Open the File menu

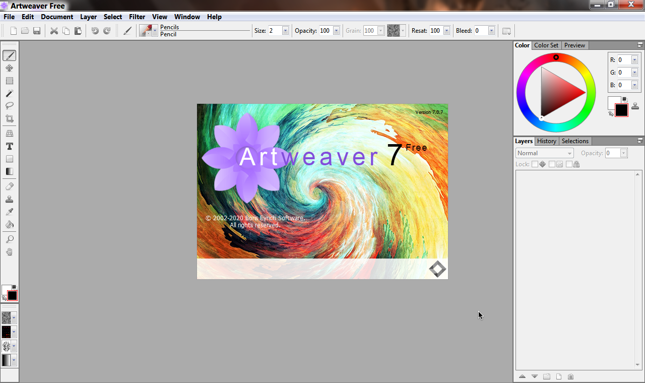coord(9,17)
